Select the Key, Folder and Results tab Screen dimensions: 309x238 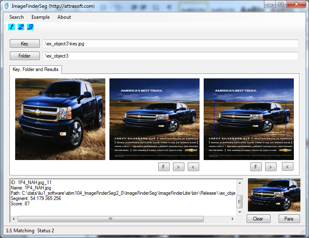(36, 69)
